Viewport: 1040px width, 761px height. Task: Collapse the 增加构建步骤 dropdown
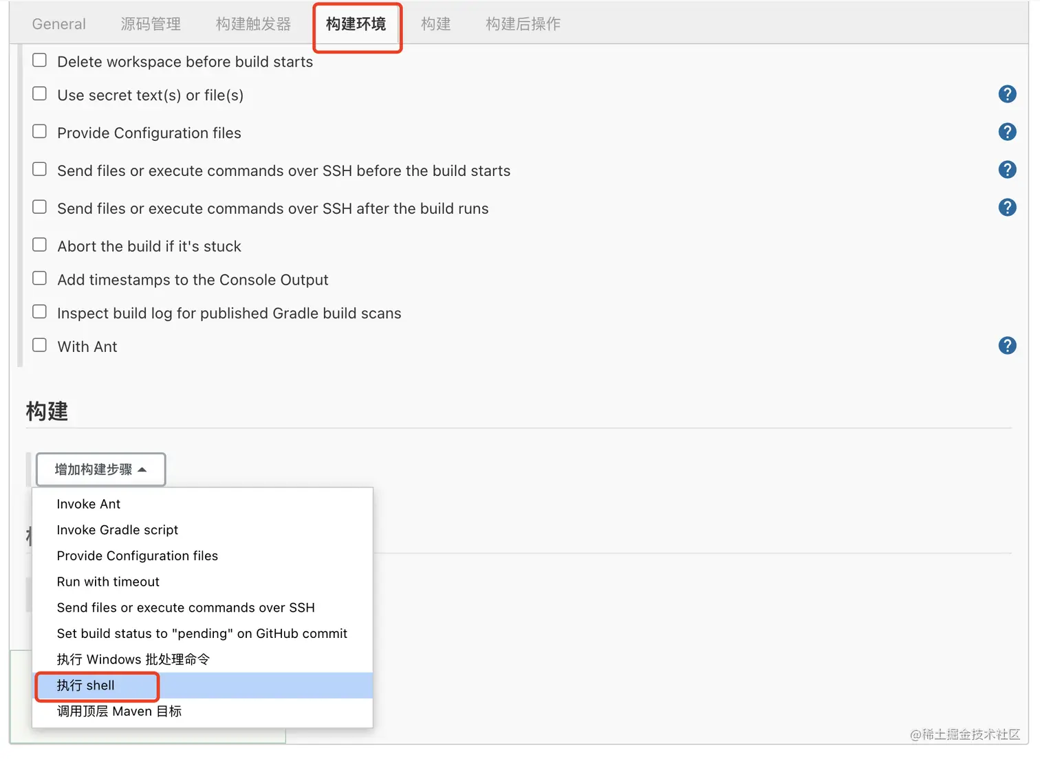[x=100, y=470]
